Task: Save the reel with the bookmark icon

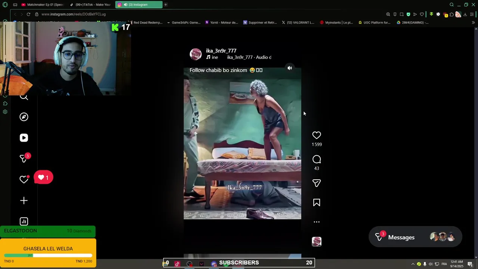Action: 316,202
